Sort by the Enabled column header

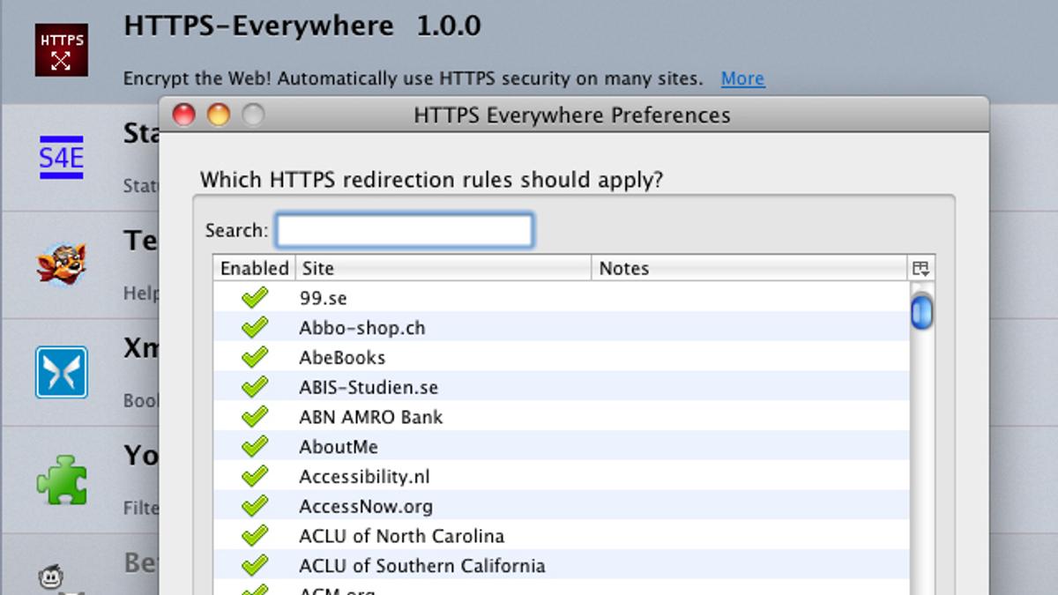coord(254,268)
